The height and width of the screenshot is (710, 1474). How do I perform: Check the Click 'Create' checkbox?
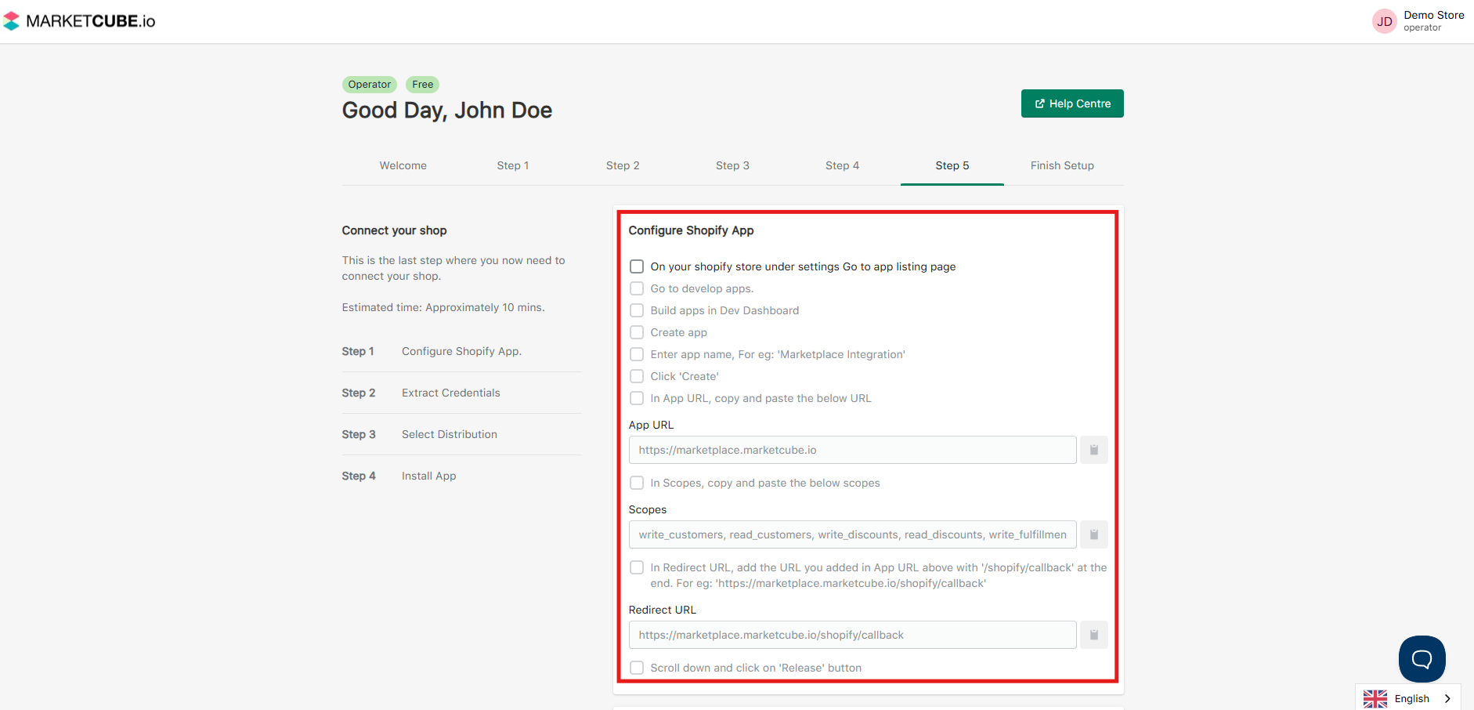tap(637, 376)
